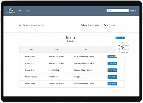Click Temple City Unified in Emma Kim's row
Viewport: 143px width, 103px height.
(x=56, y=63)
